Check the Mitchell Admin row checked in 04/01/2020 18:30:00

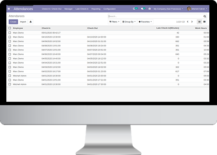10,76
